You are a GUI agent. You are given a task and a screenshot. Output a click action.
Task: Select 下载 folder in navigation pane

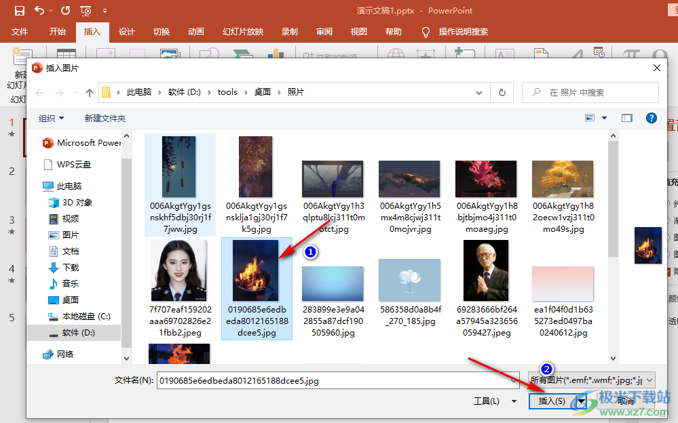(64, 268)
